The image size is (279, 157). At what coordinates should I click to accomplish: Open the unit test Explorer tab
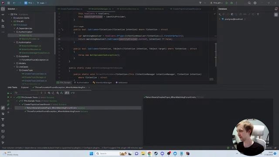[25, 87]
